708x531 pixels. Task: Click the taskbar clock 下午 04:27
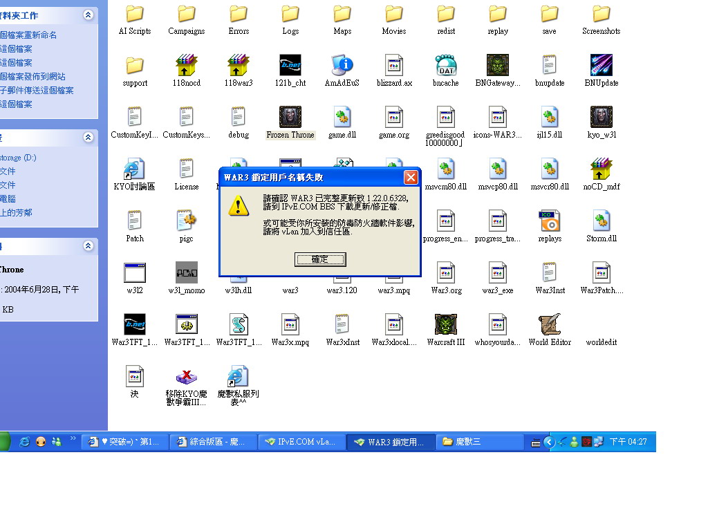(628, 442)
